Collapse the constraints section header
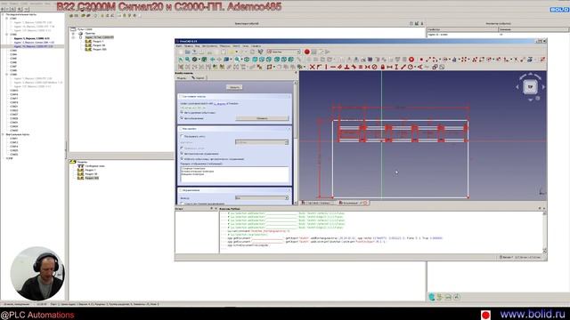570x320 pixels. click(234, 190)
